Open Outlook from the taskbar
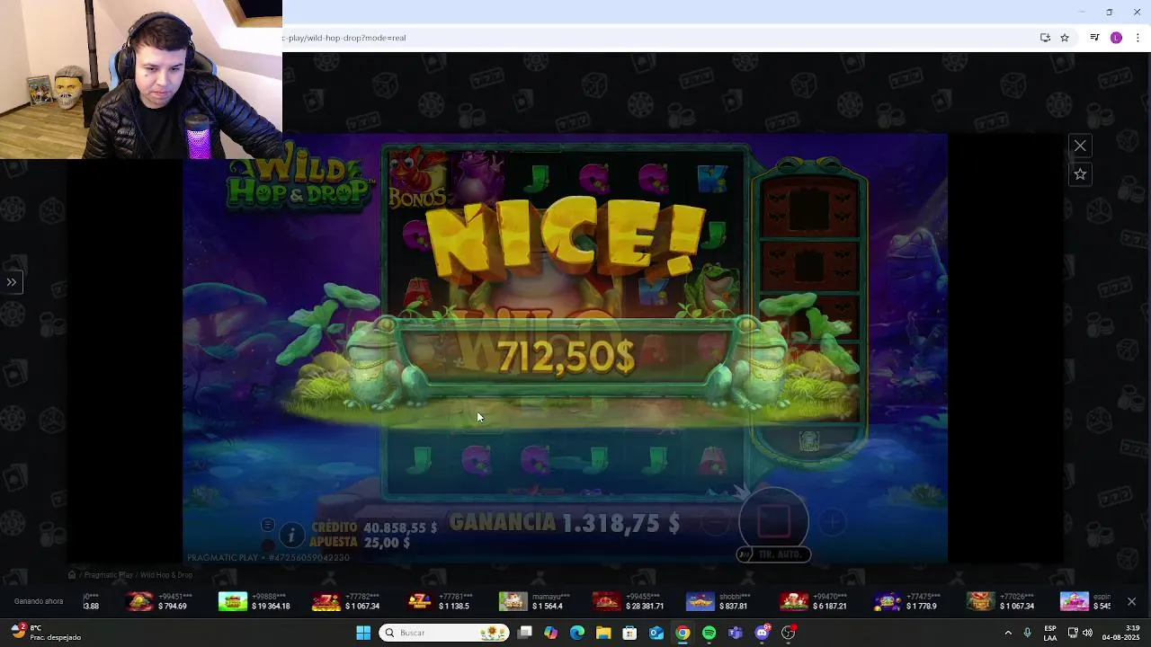Image resolution: width=1151 pixels, height=647 pixels. click(x=656, y=633)
